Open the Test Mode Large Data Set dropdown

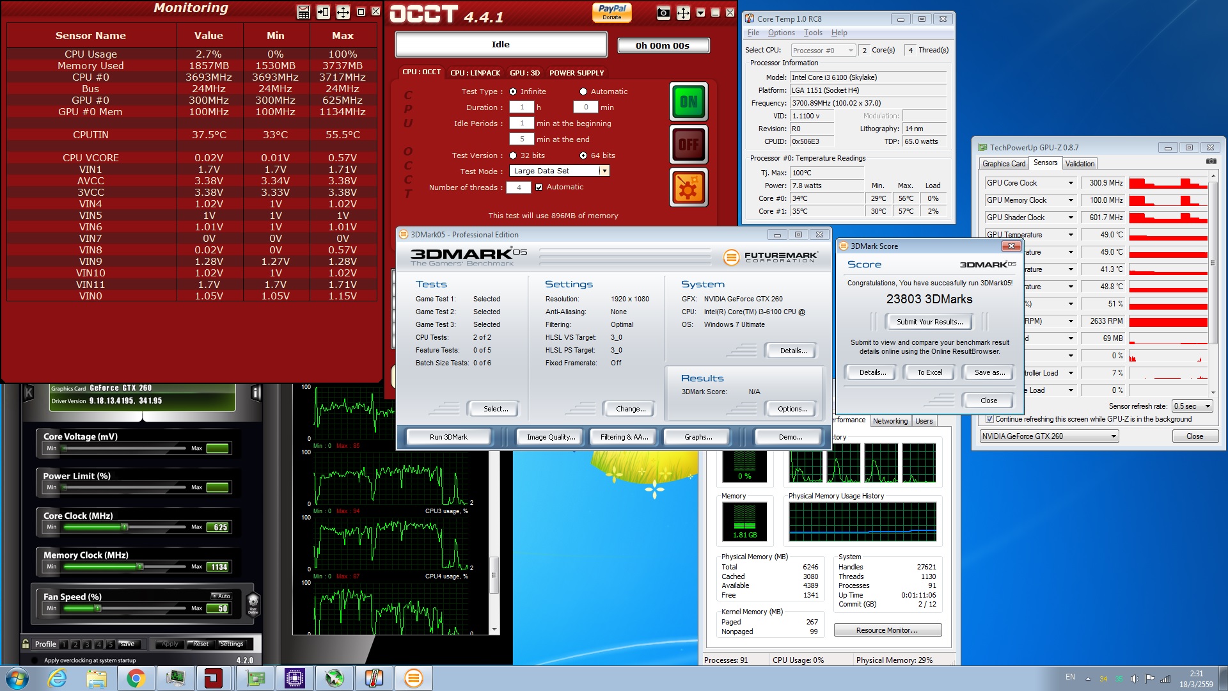[604, 171]
